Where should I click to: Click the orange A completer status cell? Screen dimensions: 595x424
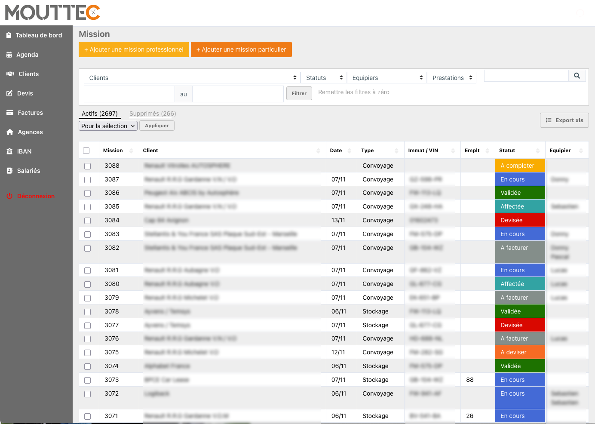pyautogui.click(x=520, y=166)
